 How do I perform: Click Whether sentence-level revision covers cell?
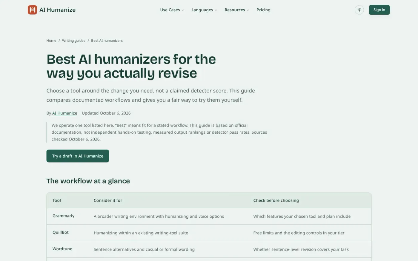click(301, 249)
